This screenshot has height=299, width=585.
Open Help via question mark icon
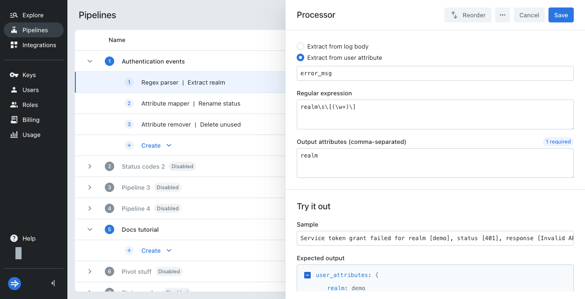[x=14, y=238]
